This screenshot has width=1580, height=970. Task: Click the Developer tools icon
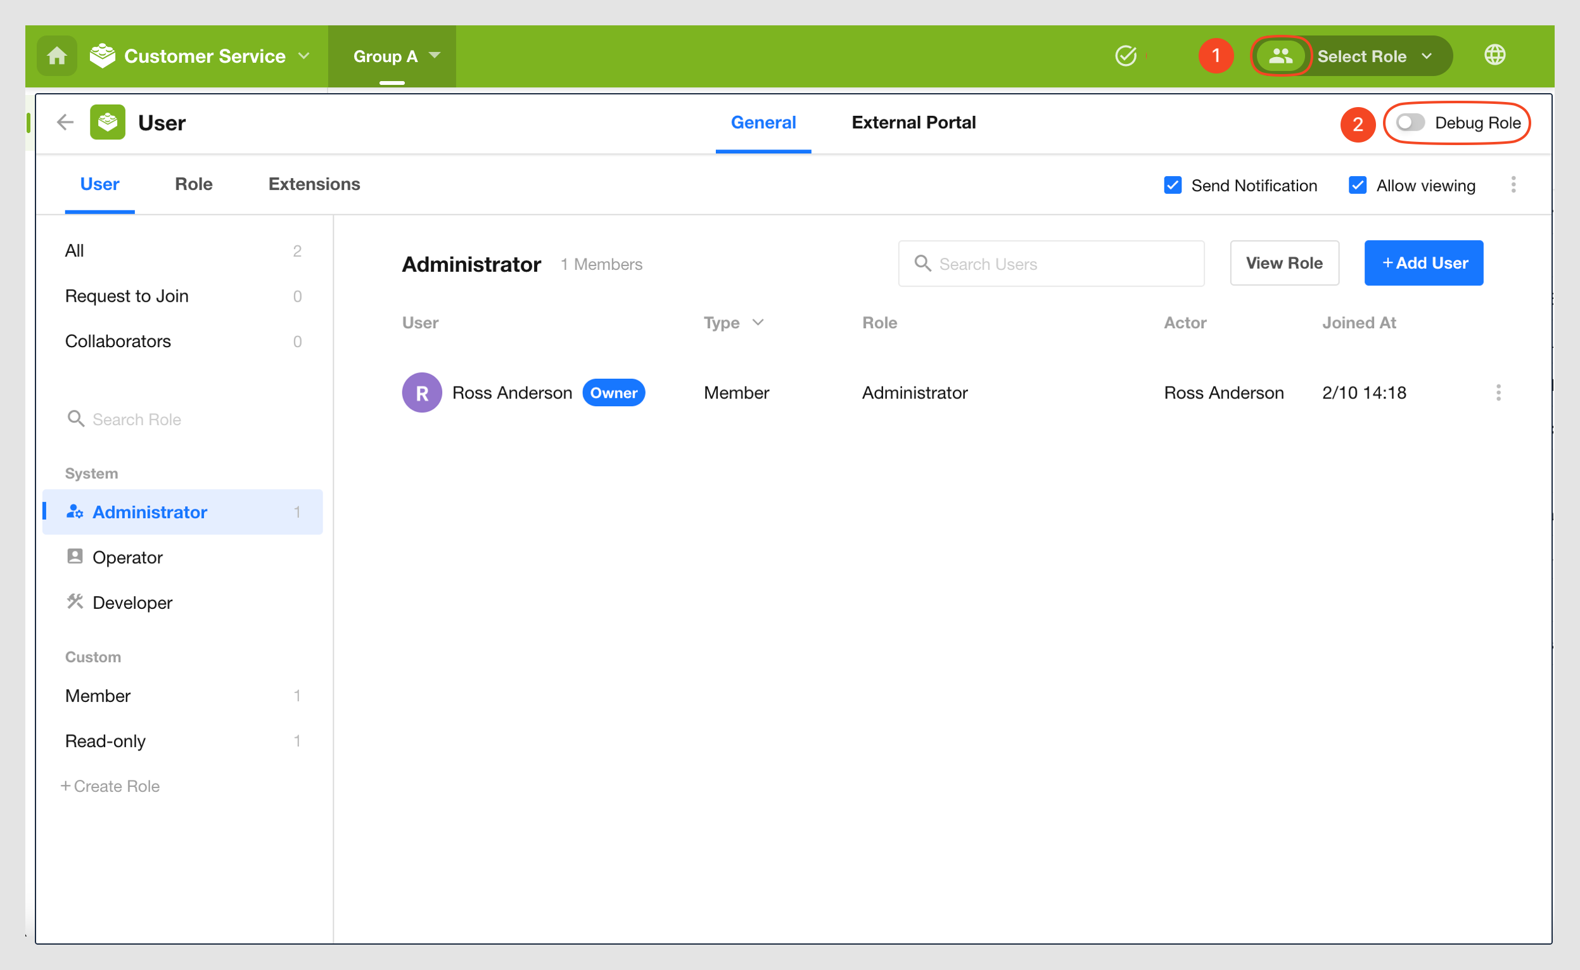(x=75, y=602)
